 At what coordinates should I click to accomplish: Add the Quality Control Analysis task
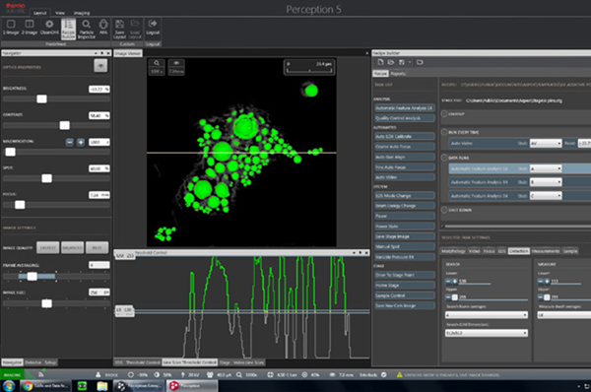tap(404, 118)
